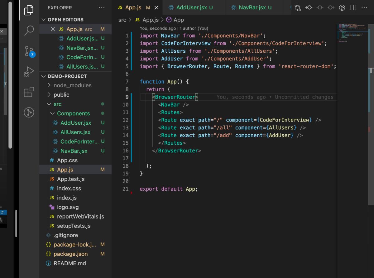Viewport: 374px width, 278px height.
Task: Toggle File Blame annotations icon
Action: 309,7
